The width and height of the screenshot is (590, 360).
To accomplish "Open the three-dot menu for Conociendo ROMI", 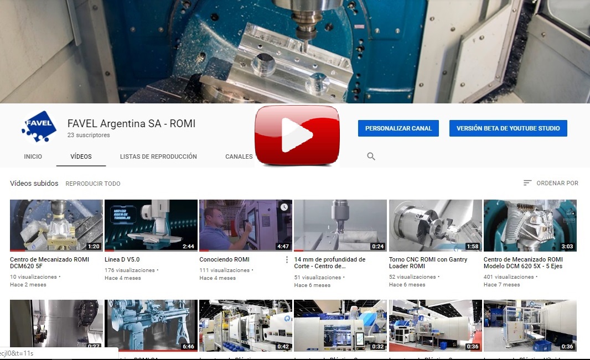I will pos(287,260).
